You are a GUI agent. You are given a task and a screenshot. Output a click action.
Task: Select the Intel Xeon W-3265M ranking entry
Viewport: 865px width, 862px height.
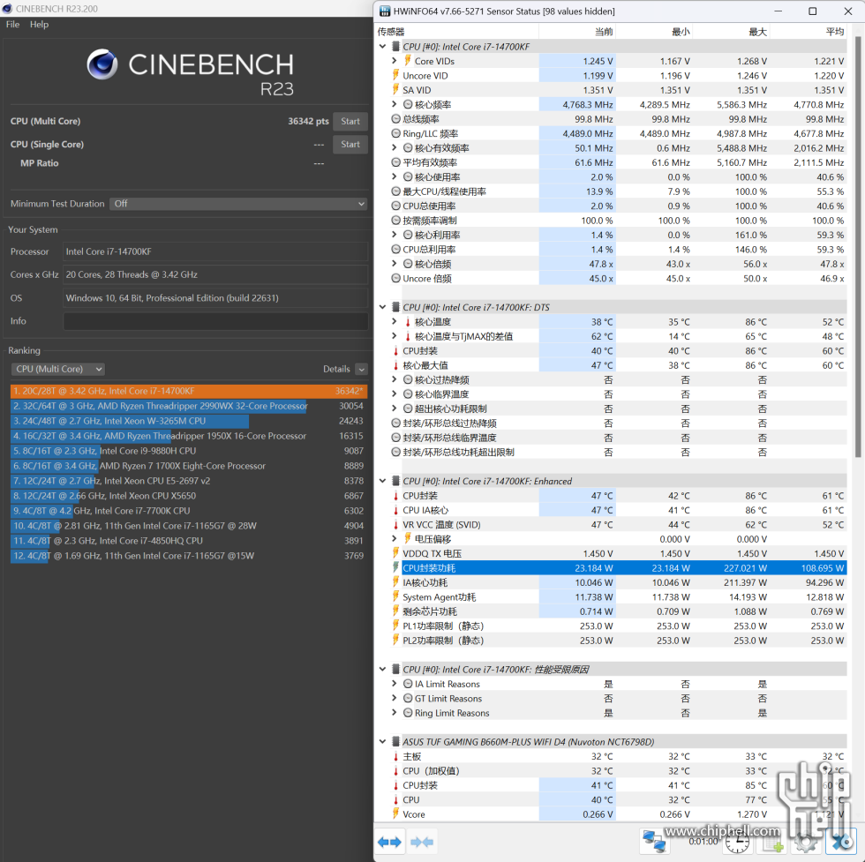click(x=189, y=421)
